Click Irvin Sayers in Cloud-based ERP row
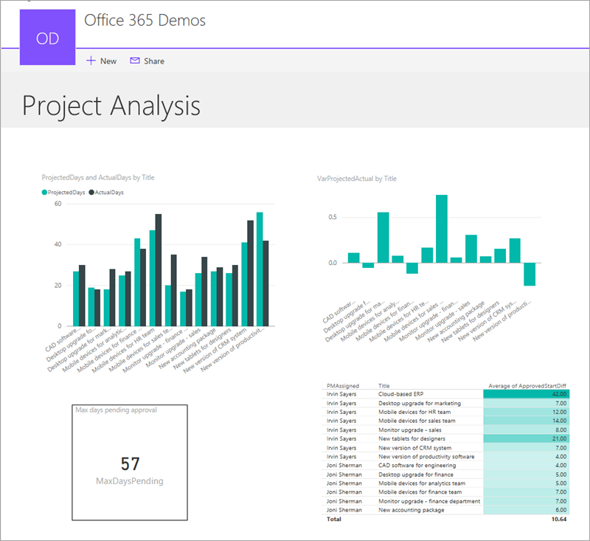The width and height of the screenshot is (590, 541). click(341, 394)
